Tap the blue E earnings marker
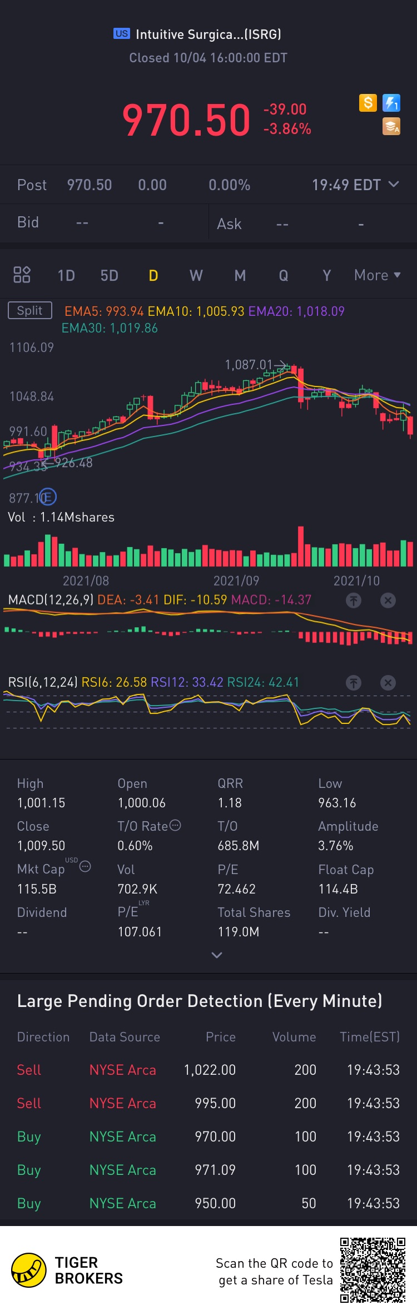The image size is (417, 1315). click(x=48, y=497)
